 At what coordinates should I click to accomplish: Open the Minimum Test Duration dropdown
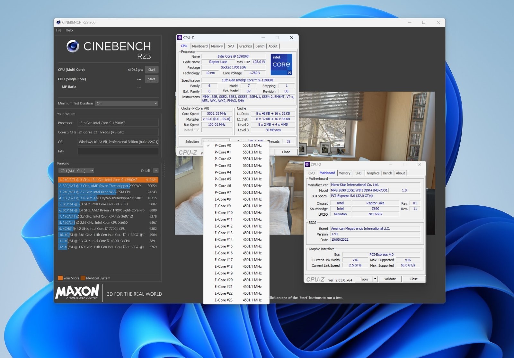tap(127, 103)
